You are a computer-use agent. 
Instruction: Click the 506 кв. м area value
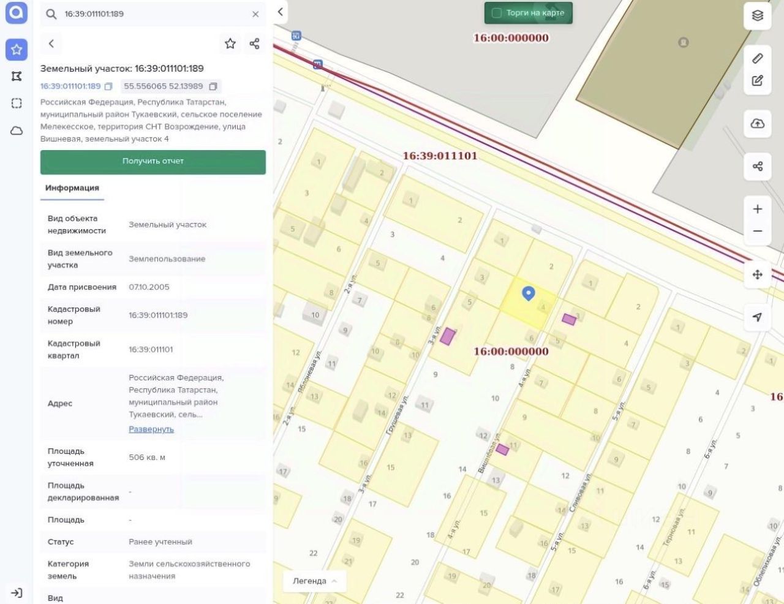point(147,458)
